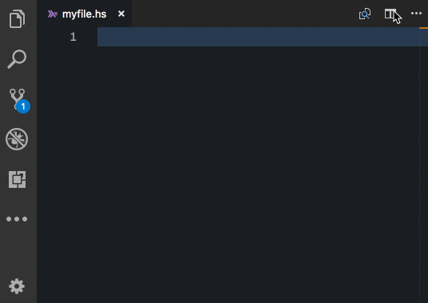Screen dimensions: 428x303
Task: Click the magnifier file icon in the editor toolbar
Action: tap(365, 14)
